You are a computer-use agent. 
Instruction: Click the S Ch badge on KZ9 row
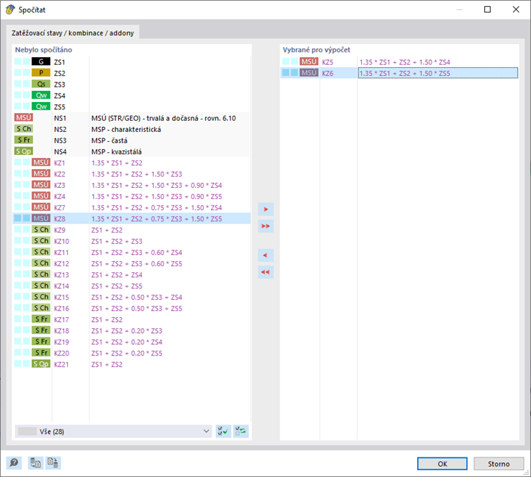(41, 230)
